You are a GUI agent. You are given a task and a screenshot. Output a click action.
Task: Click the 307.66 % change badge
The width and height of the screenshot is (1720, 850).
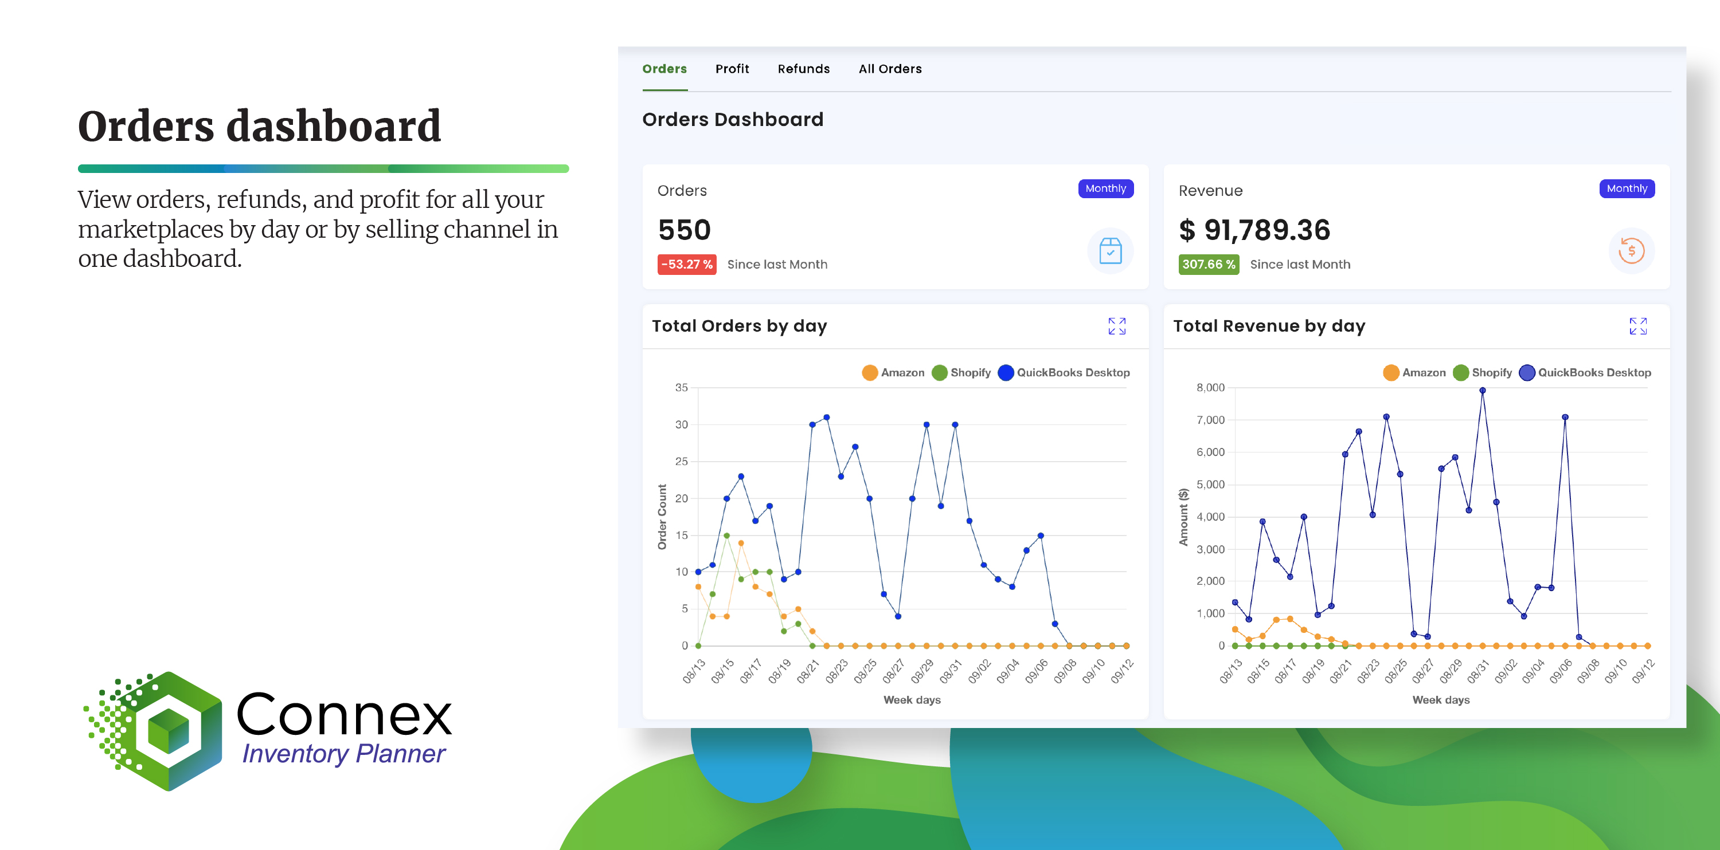coord(1209,264)
